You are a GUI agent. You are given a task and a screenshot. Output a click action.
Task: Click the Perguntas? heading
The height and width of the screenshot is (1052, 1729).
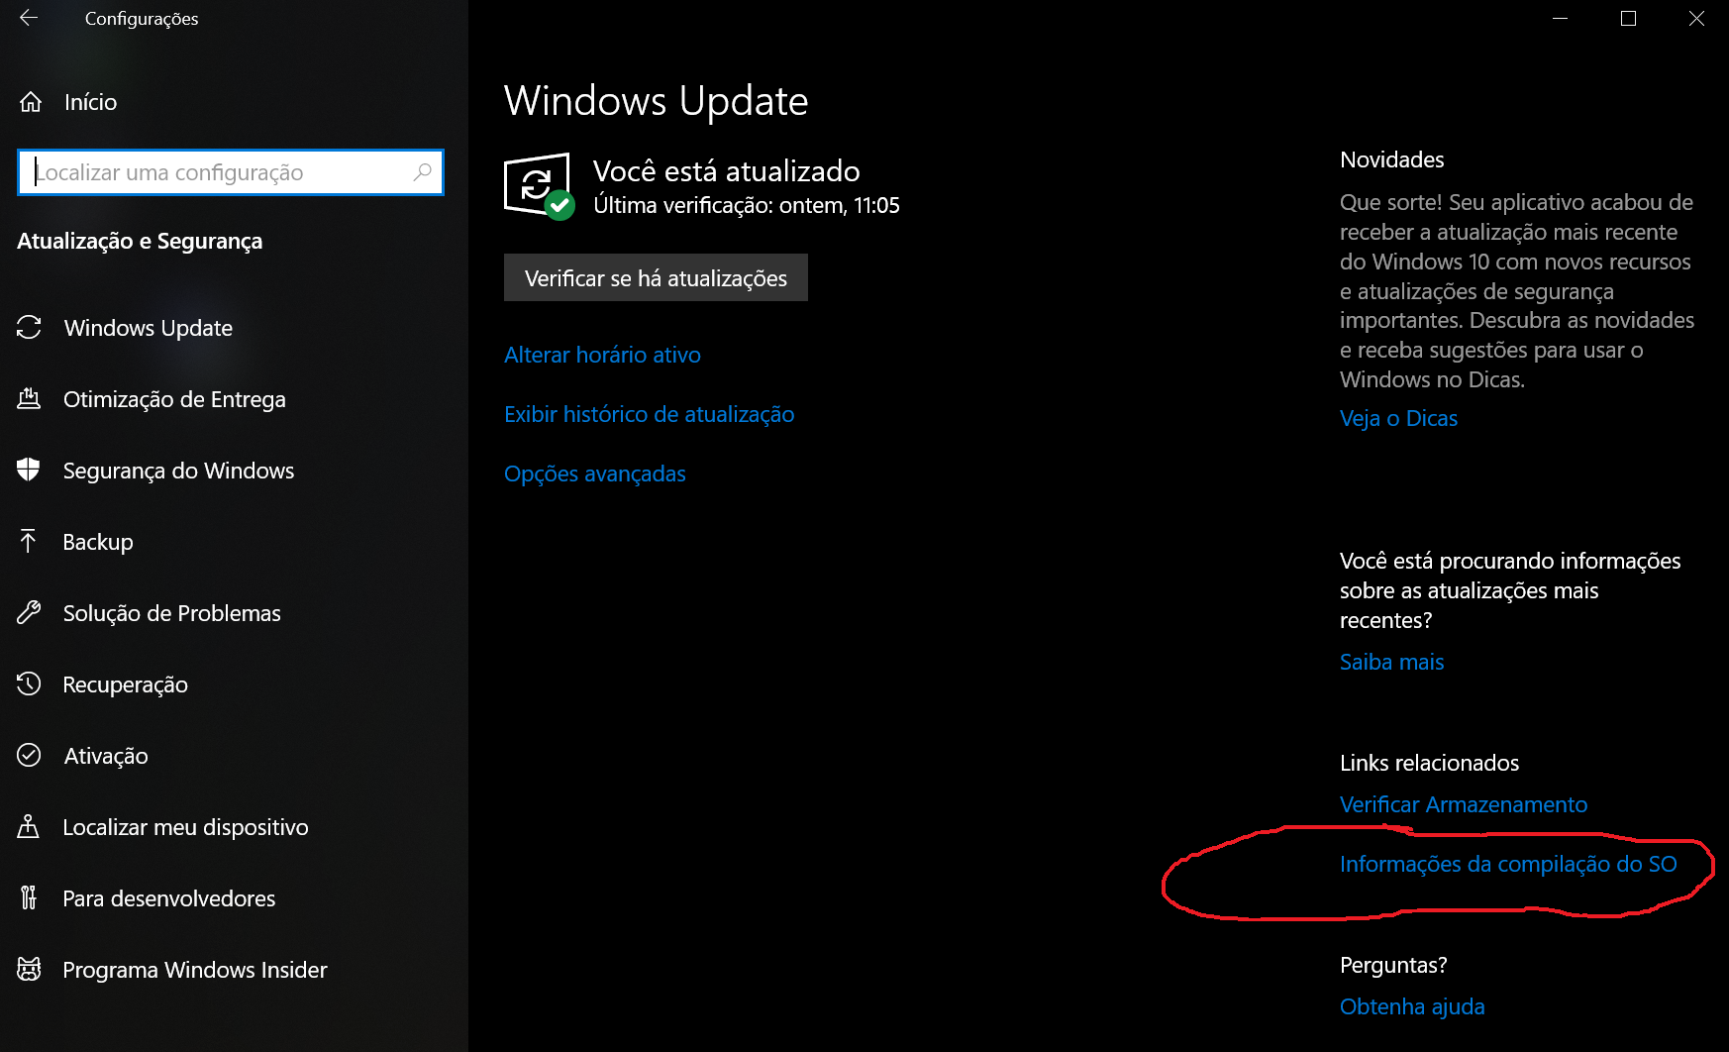(1393, 965)
